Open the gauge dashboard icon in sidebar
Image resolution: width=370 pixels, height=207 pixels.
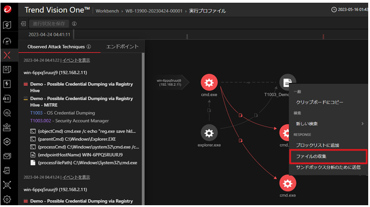(x=7, y=41)
